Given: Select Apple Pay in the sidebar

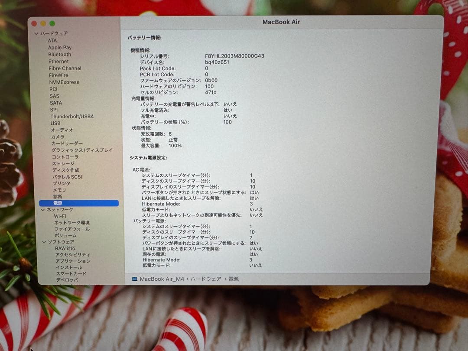Looking at the screenshot, I should coord(60,47).
